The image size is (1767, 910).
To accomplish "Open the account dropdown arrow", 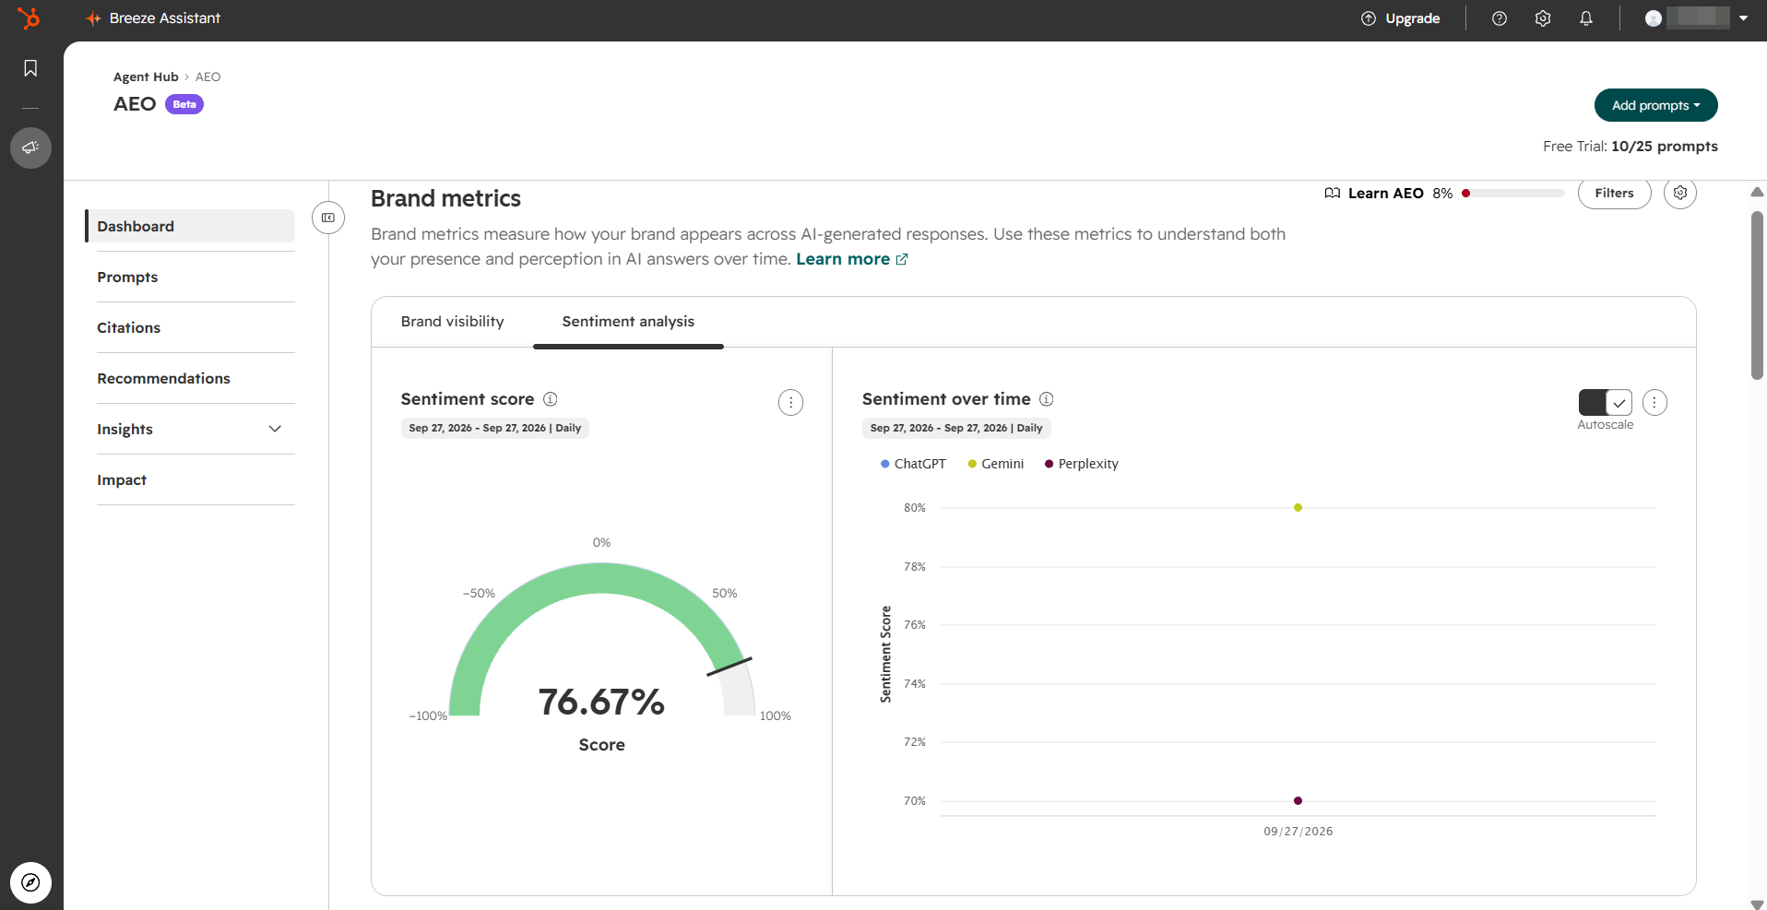I will (x=1743, y=18).
